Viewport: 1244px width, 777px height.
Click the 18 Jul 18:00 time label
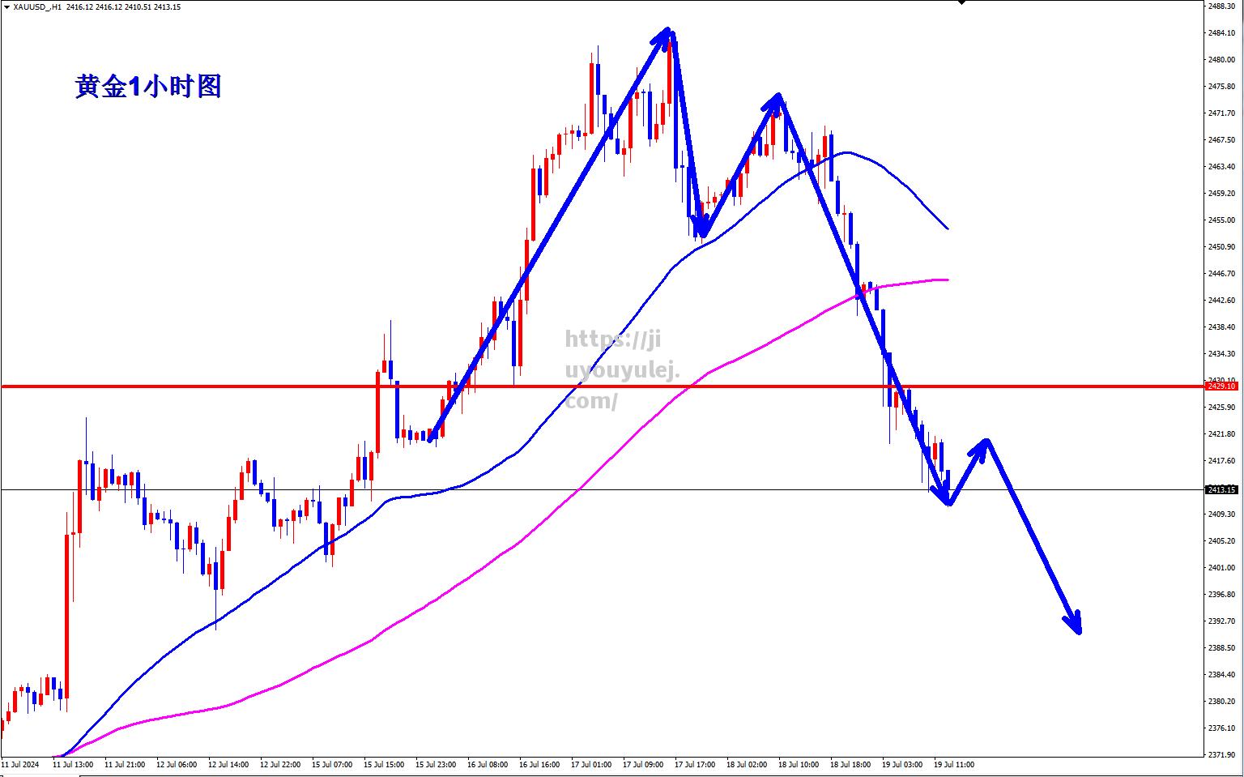[850, 764]
